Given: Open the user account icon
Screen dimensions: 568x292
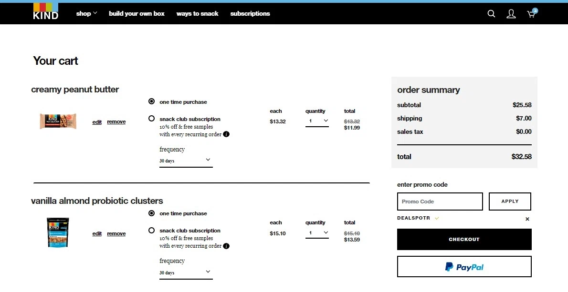Looking at the screenshot, I should pos(511,14).
